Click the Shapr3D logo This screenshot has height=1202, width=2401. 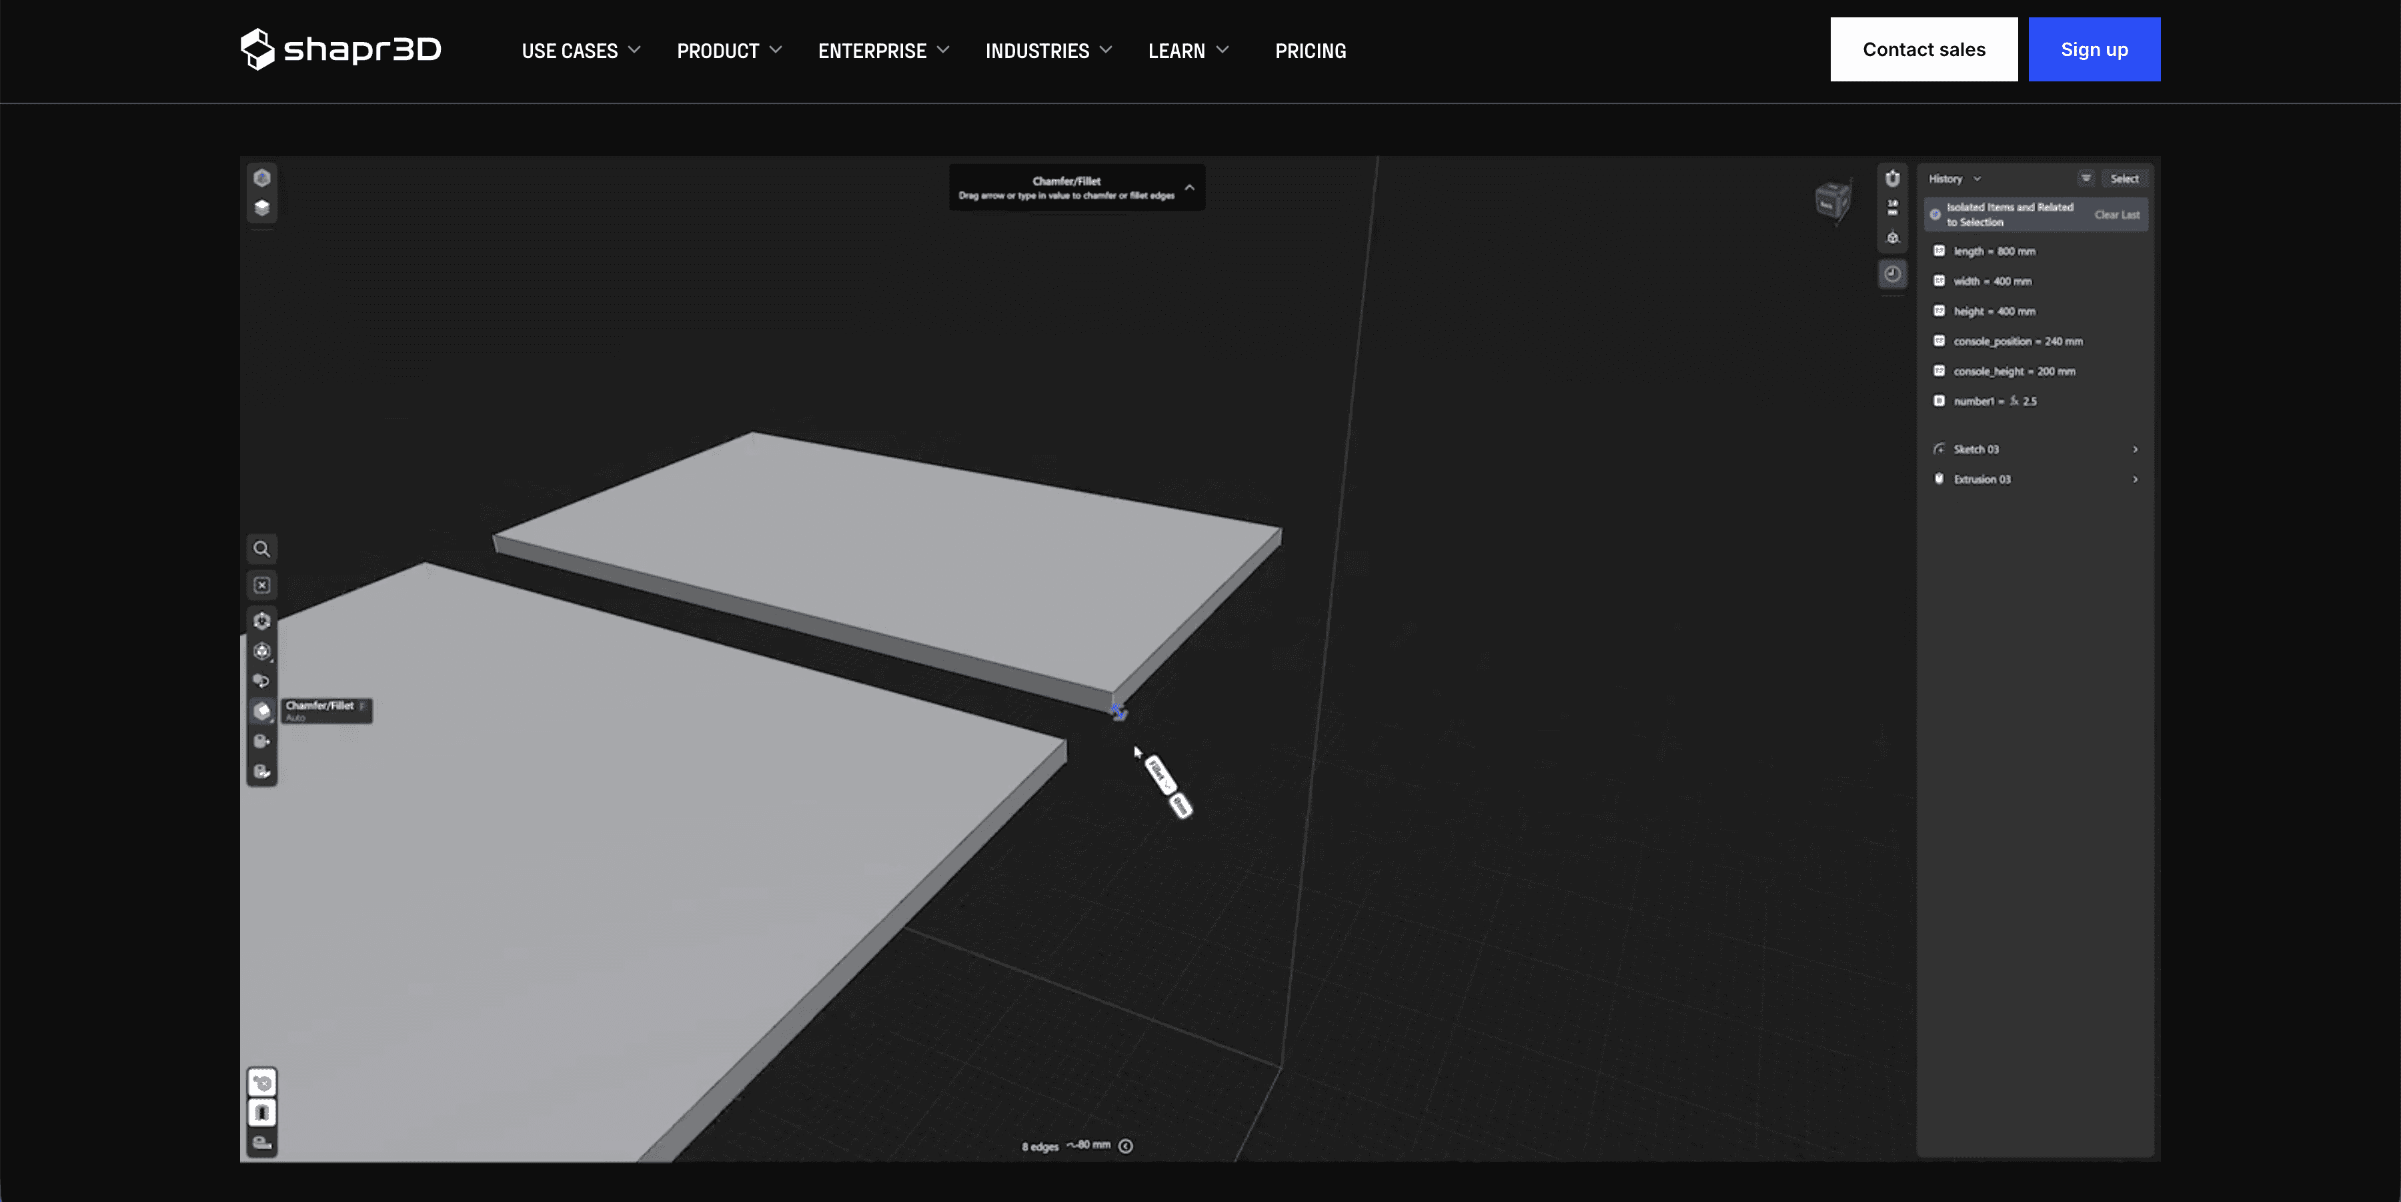click(341, 49)
